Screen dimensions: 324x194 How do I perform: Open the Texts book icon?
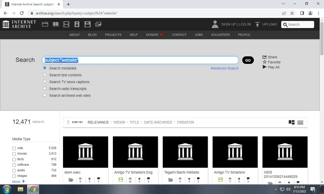pyautogui.click(x=56, y=24)
